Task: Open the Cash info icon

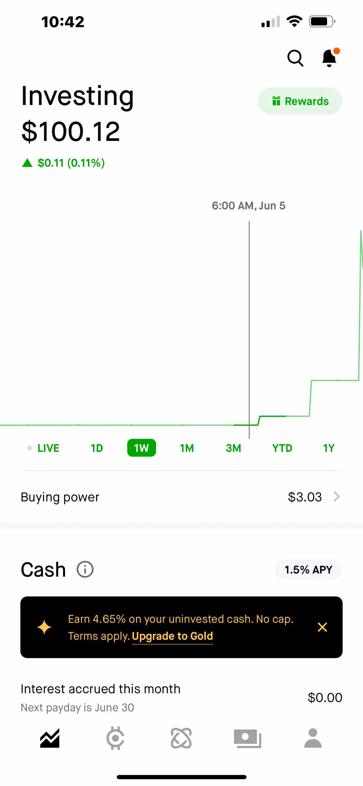Action: (x=85, y=569)
